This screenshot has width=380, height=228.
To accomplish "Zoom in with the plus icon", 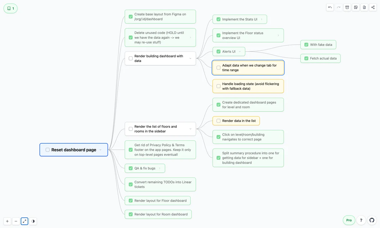I will 7,221.
